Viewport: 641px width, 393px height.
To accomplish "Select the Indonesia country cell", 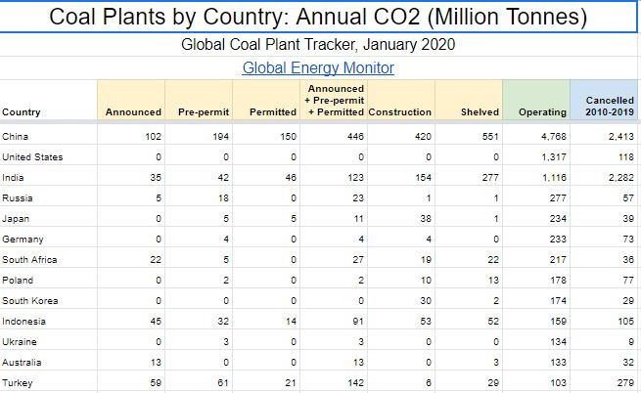I will pyautogui.click(x=24, y=321).
